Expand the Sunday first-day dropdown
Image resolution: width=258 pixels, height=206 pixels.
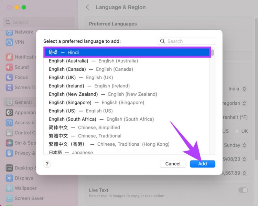coord(235,145)
